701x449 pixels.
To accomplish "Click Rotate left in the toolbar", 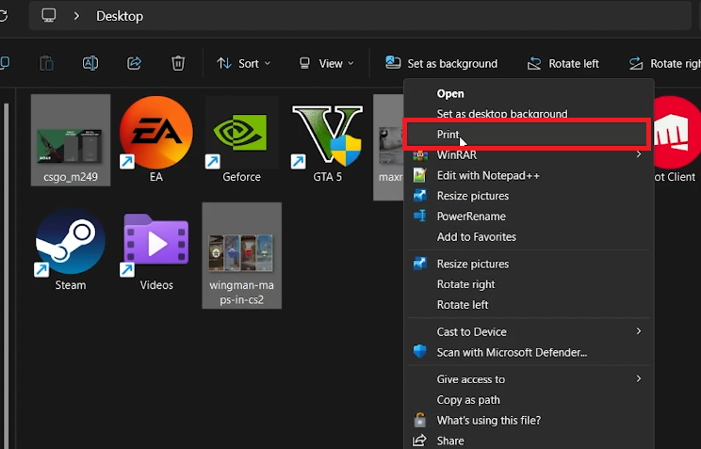I will tap(563, 63).
